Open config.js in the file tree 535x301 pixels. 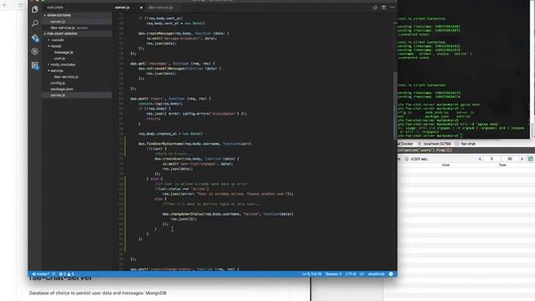click(58, 83)
